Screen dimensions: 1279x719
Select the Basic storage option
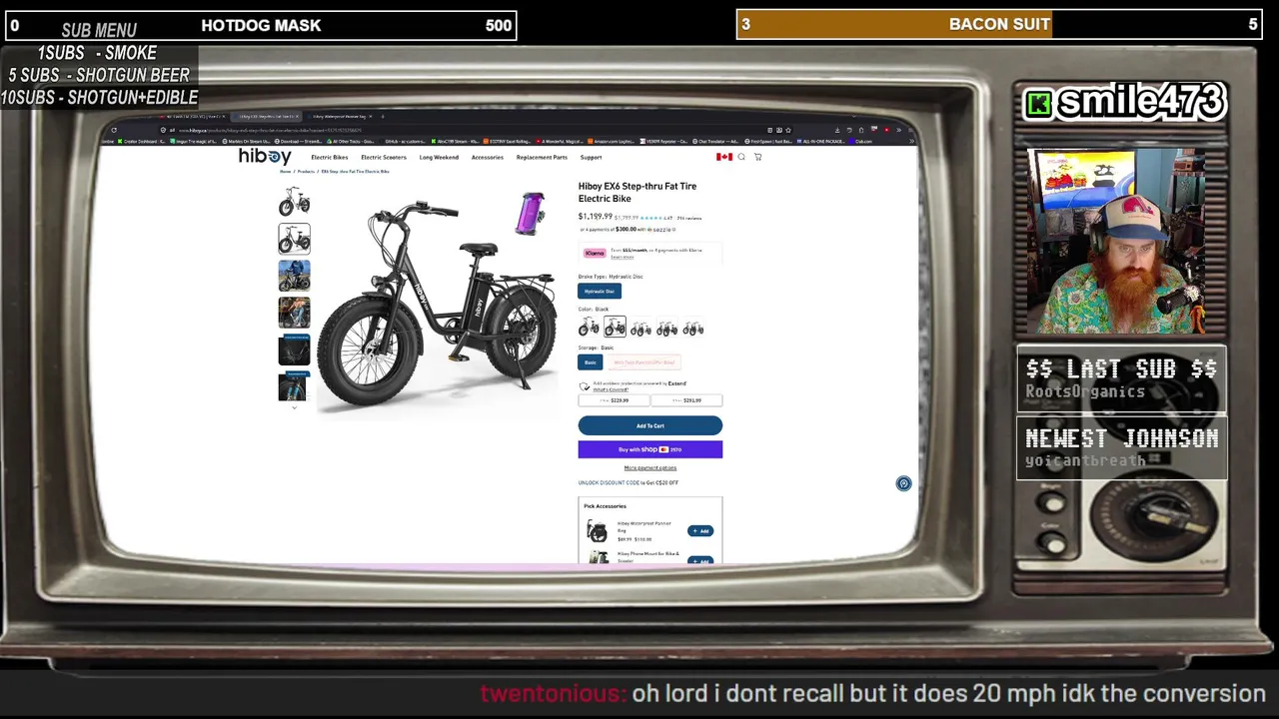click(591, 362)
